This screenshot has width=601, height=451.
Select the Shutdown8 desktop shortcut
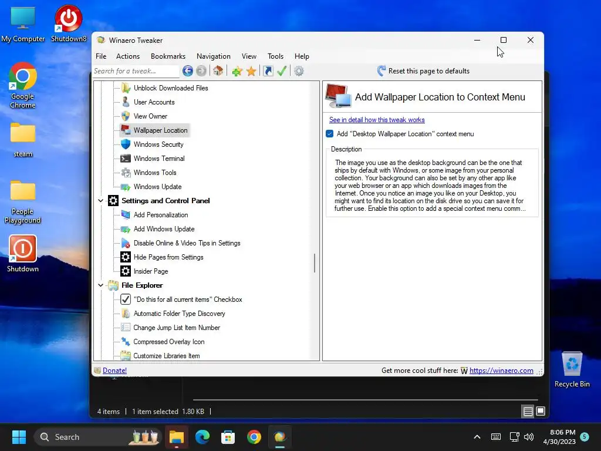click(69, 23)
